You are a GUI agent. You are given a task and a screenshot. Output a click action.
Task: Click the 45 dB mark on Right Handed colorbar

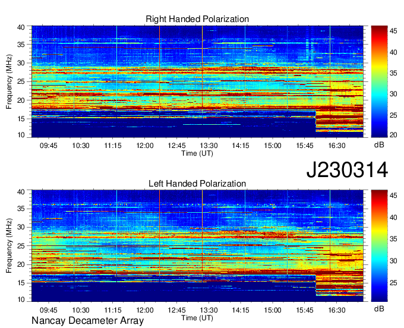click(x=393, y=31)
